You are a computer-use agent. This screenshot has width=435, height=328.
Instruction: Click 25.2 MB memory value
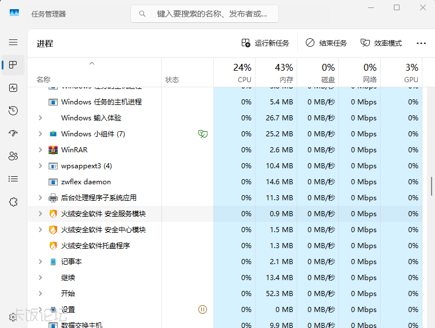coord(280,134)
